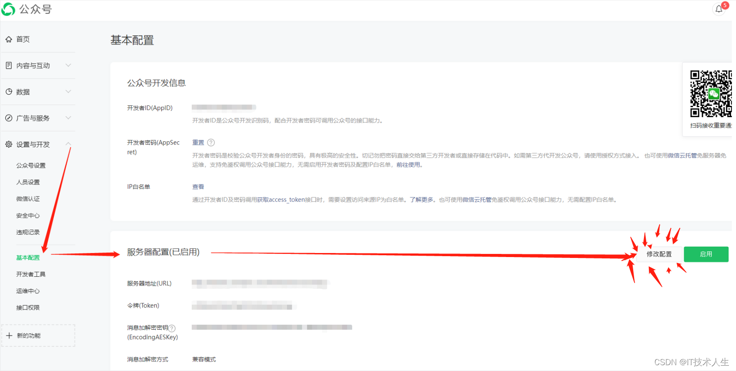Click 重置 link for AppSecret
This screenshot has width=736, height=371.
pyautogui.click(x=198, y=143)
